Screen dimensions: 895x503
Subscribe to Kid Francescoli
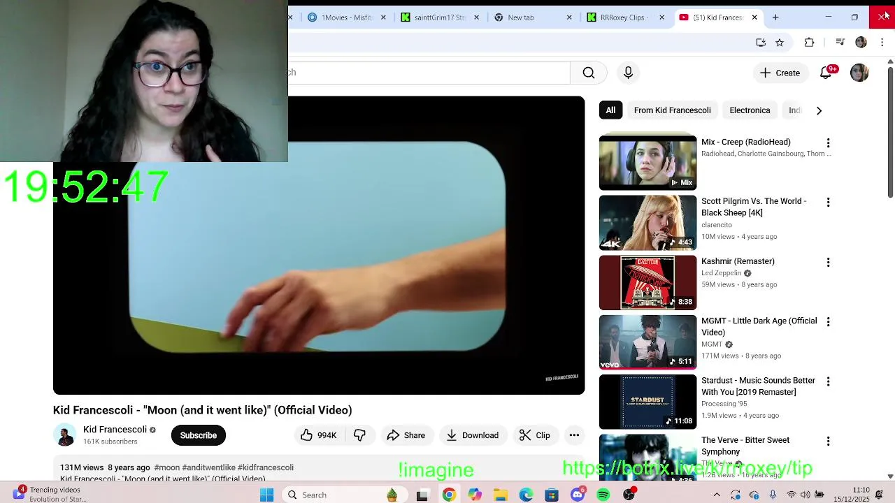(x=199, y=435)
